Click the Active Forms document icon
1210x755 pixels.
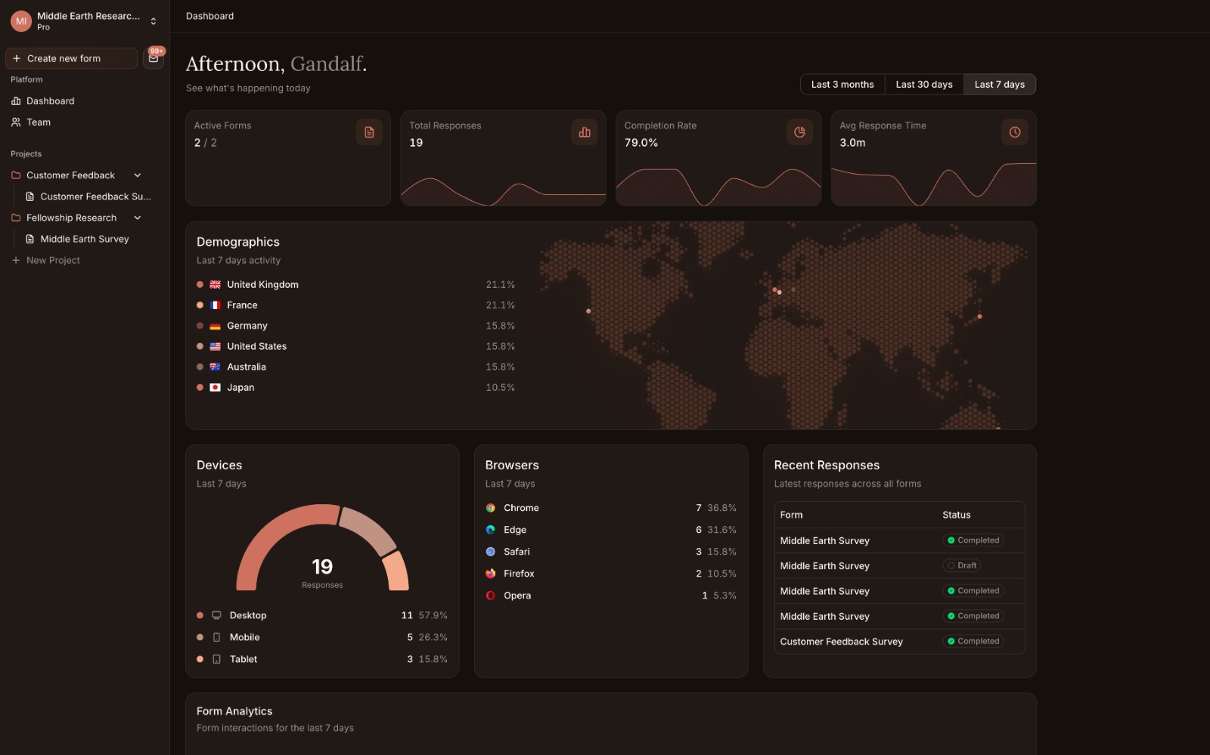369,132
